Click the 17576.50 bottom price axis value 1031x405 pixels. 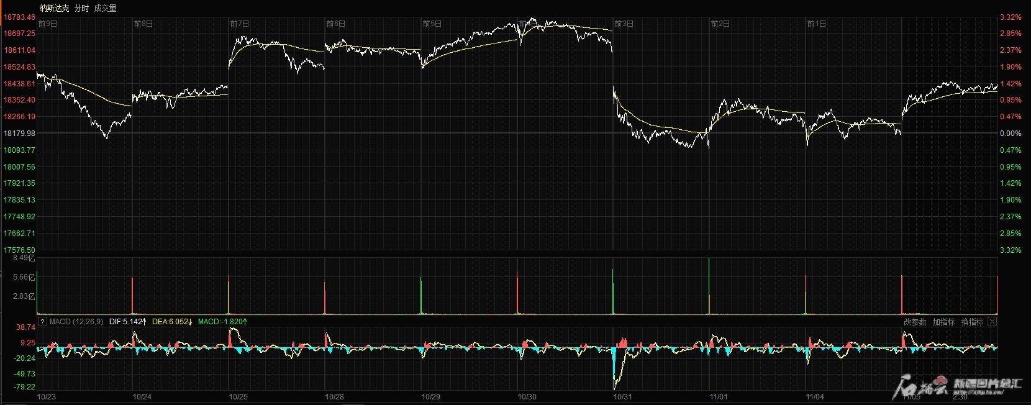tap(19, 250)
